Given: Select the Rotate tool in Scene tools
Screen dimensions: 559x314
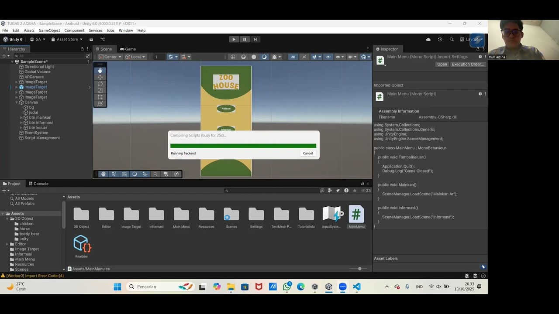Looking at the screenshot, I should click(100, 84).
